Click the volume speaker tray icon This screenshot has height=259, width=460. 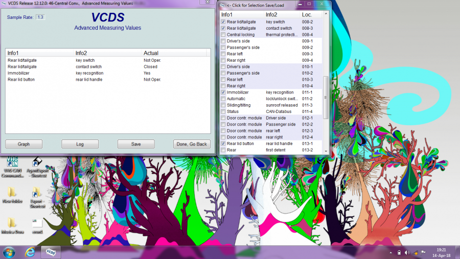point(407,252)
